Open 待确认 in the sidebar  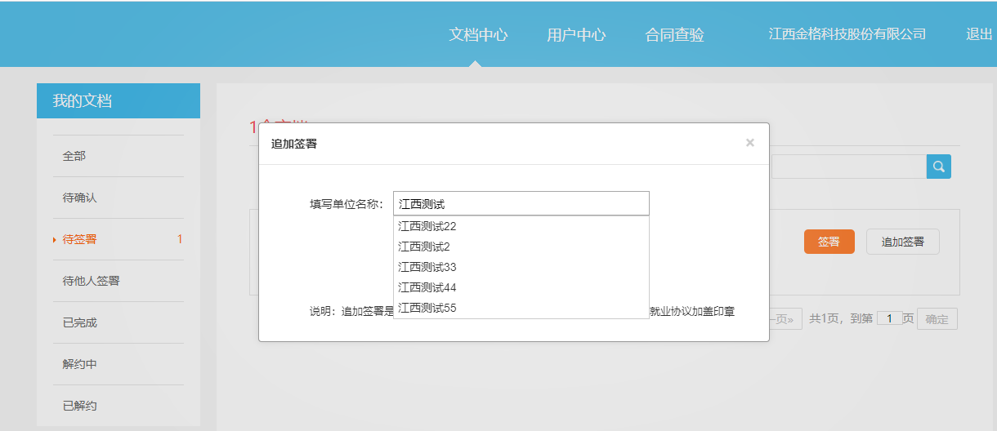[x=80, y=198]
